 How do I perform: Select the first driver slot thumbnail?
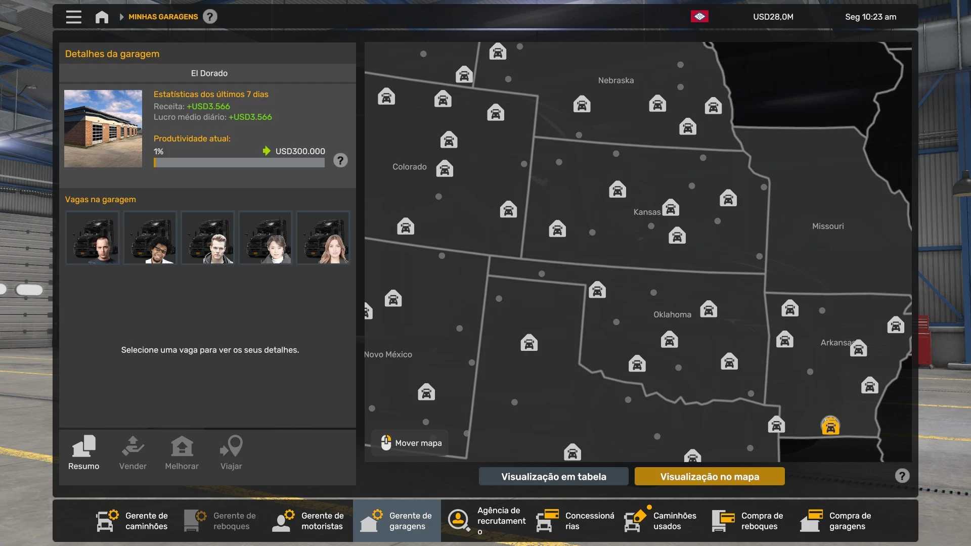coord(93,238)
